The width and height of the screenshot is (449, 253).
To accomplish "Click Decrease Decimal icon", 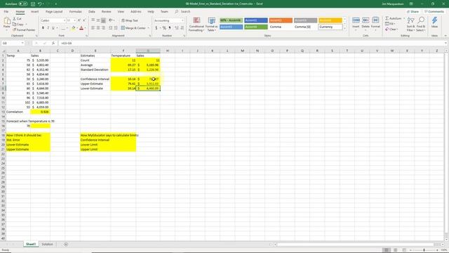I will pos(182,28).
